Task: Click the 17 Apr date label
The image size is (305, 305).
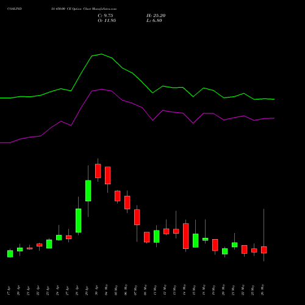Action: (x=9, y=290)
